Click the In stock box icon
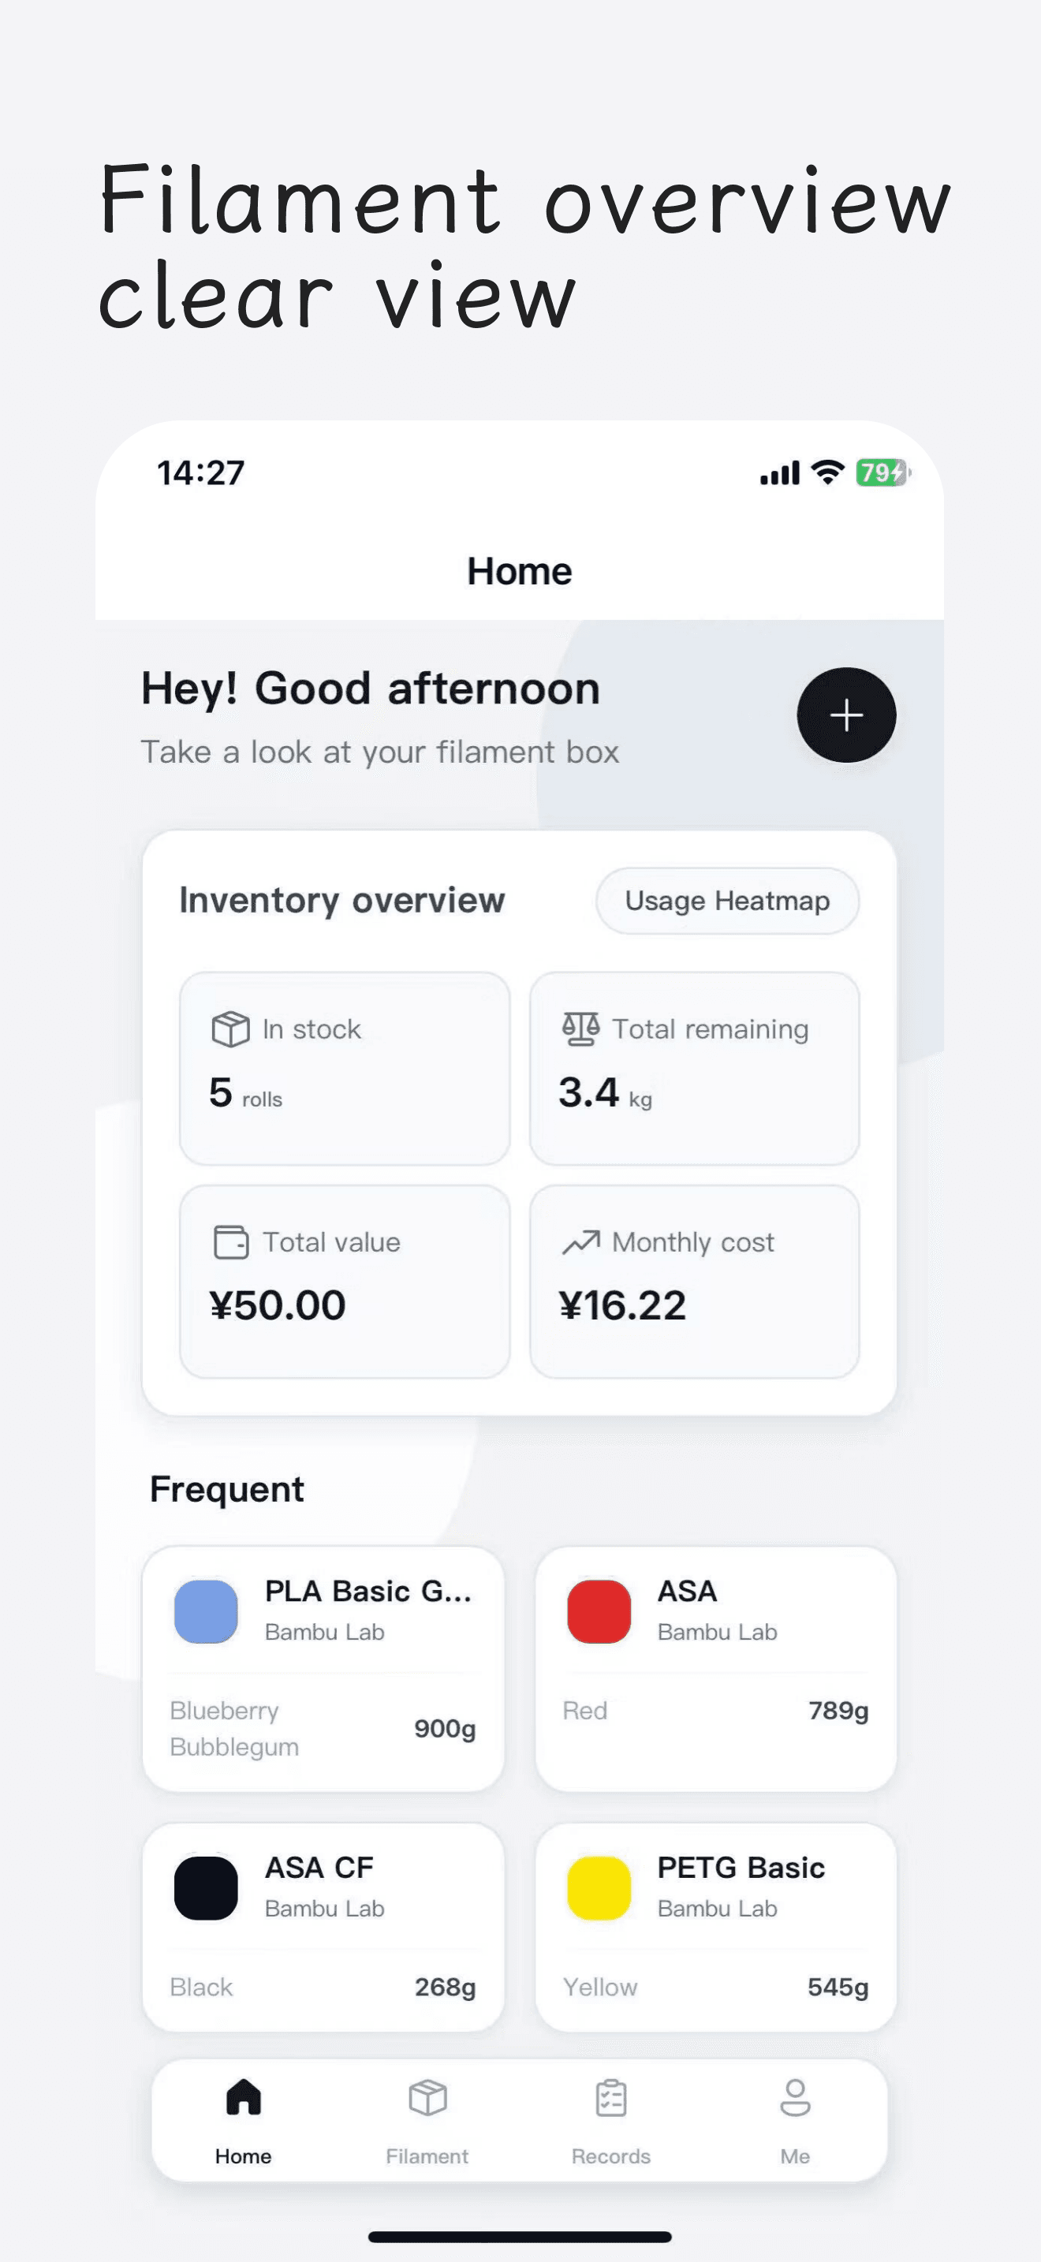The image size is (1041, 2262). (231, 1028)
